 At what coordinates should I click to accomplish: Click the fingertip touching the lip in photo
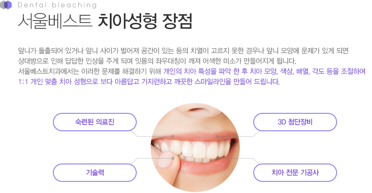166,159
